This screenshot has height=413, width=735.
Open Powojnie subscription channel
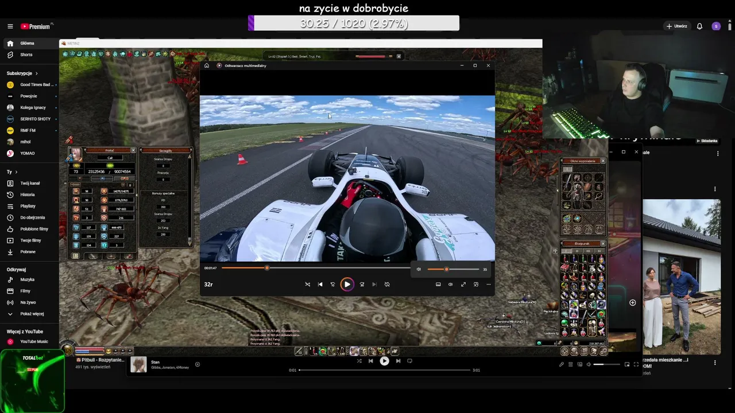click(x=32, y=96)
